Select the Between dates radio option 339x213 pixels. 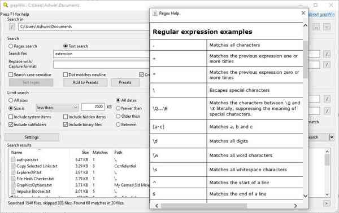(118, 125)
